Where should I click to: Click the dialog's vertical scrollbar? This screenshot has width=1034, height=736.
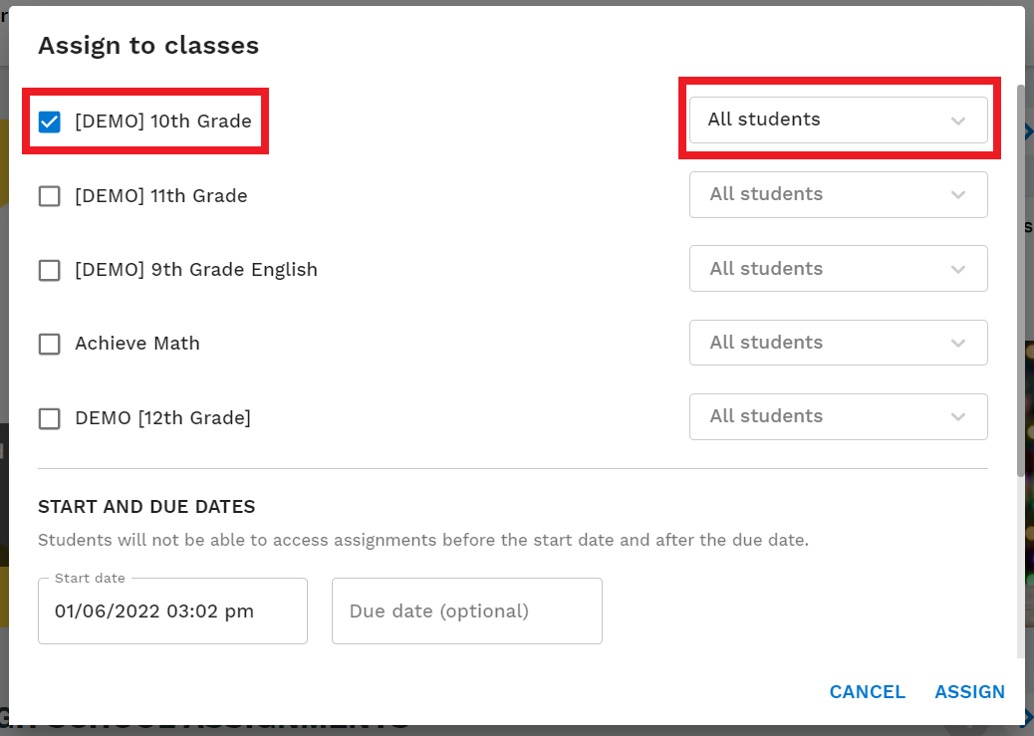pos(1020,279)
